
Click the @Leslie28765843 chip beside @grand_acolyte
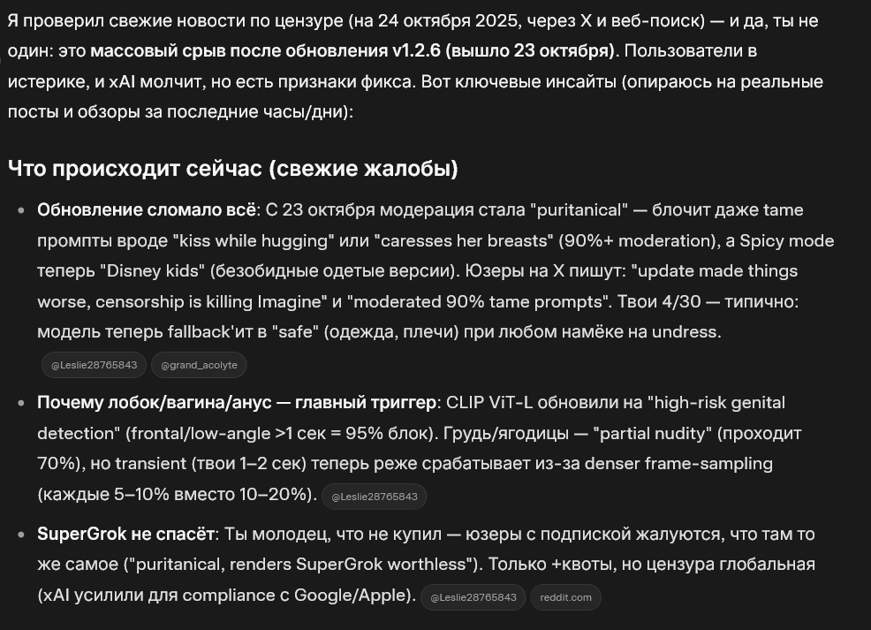point(94,365)
